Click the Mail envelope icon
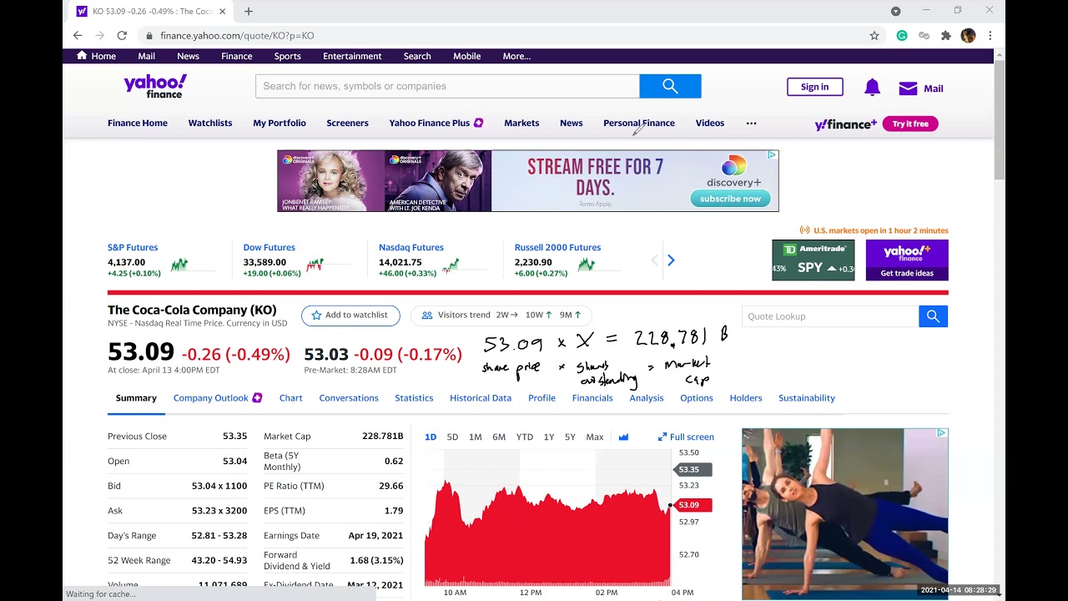 (908, 88)
